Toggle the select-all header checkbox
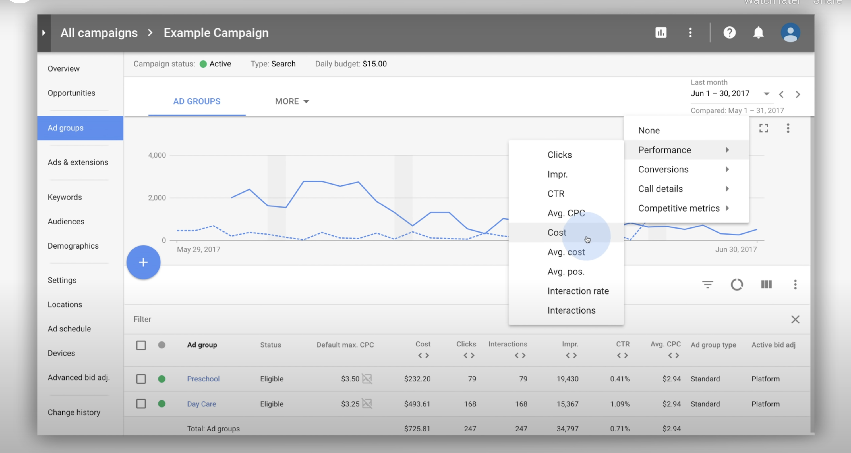The image size is (851, 453). (141, 345)
